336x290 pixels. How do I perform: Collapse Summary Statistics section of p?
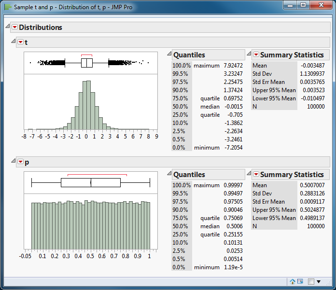249,173
